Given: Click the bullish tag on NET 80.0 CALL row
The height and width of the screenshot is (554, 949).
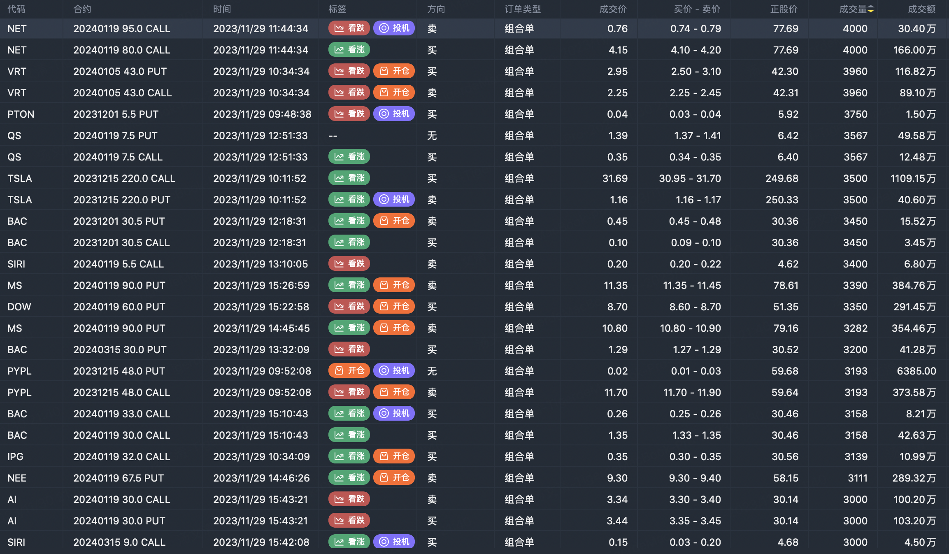Looking at the screenshot, I should (x=349, y=50).
